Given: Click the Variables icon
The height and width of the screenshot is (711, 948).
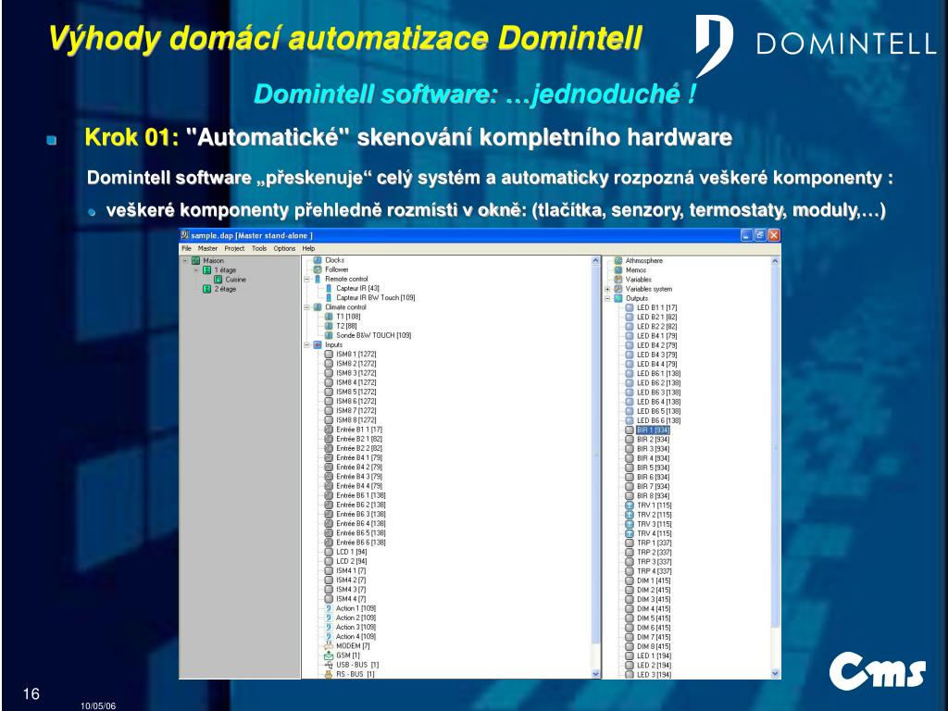Looking at the screenshot, I should [617, 280].
